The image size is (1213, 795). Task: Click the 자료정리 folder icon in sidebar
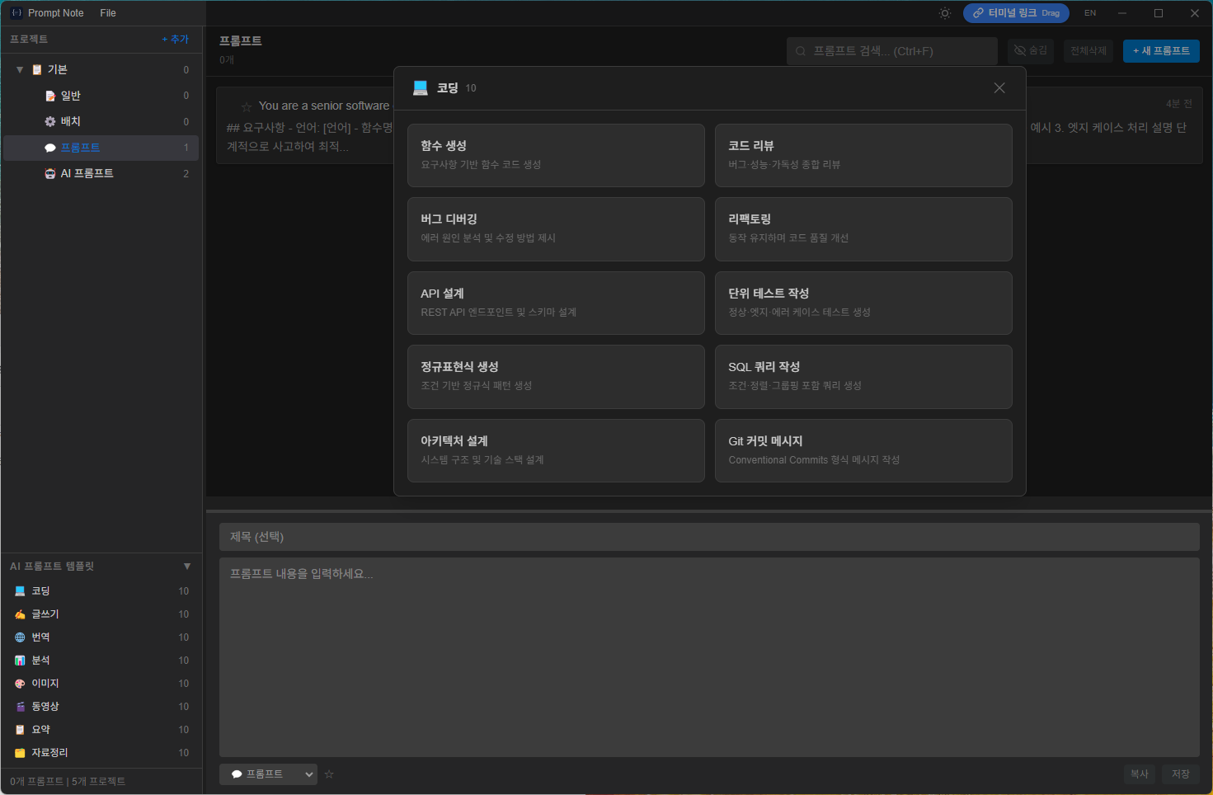[x=18, y=752]
